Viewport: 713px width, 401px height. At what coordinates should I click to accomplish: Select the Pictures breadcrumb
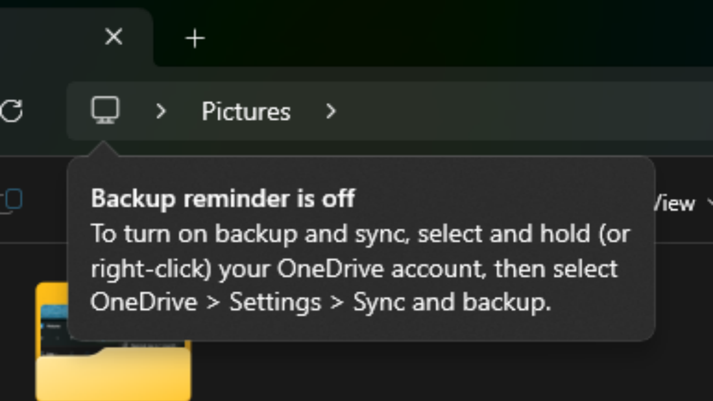(x=246, y=111)
